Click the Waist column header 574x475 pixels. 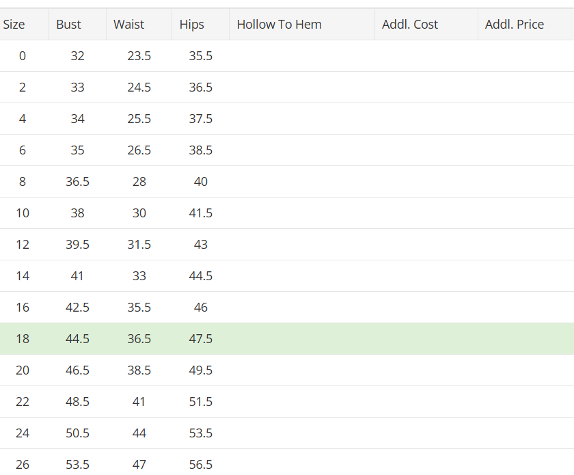coord(128,25)
